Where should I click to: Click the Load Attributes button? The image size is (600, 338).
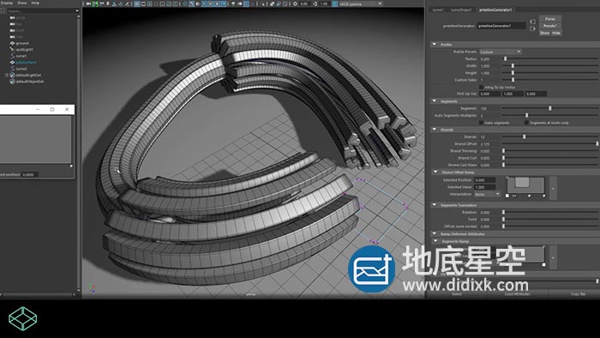(517, 294)
